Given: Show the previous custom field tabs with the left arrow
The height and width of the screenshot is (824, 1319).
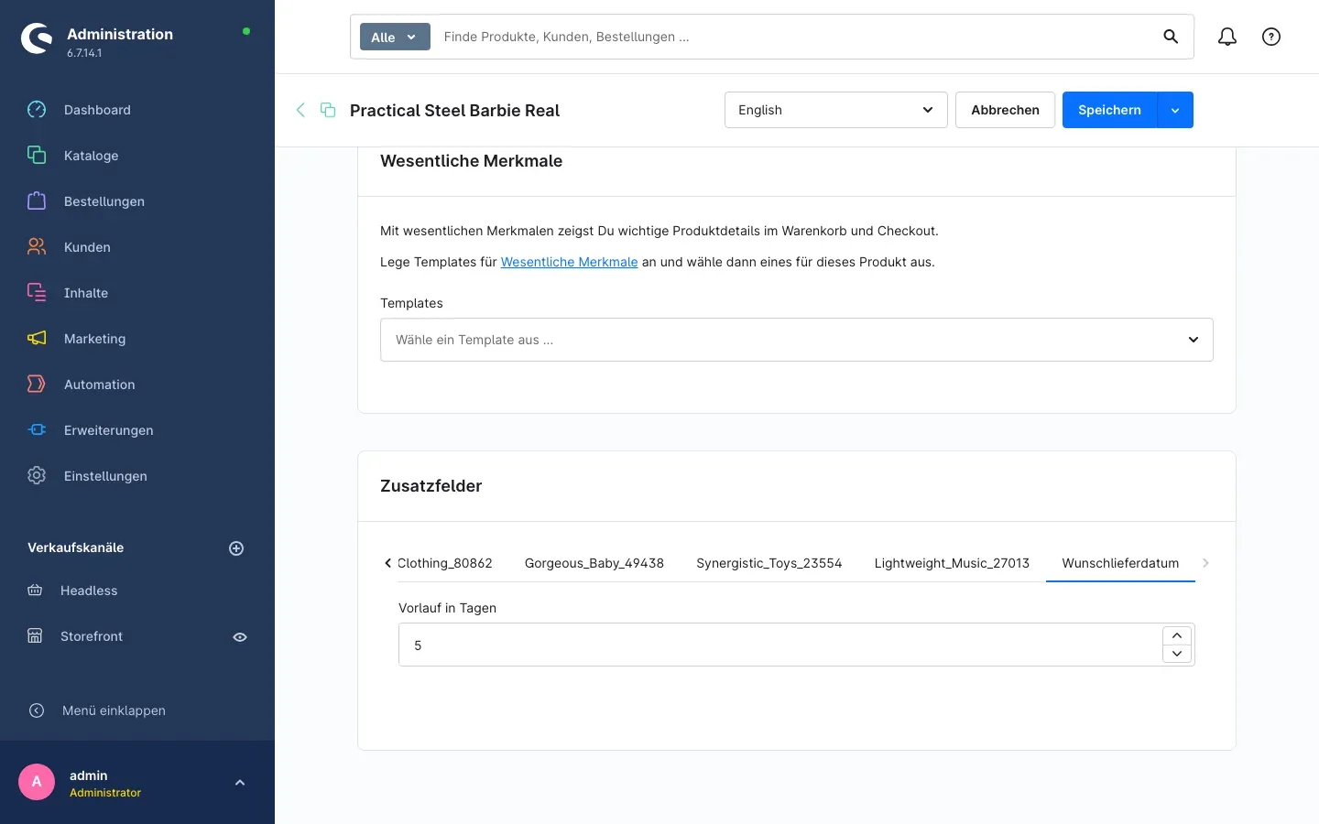Looking at the screenshot, I should pyautogui.click(x=387, y=563).
